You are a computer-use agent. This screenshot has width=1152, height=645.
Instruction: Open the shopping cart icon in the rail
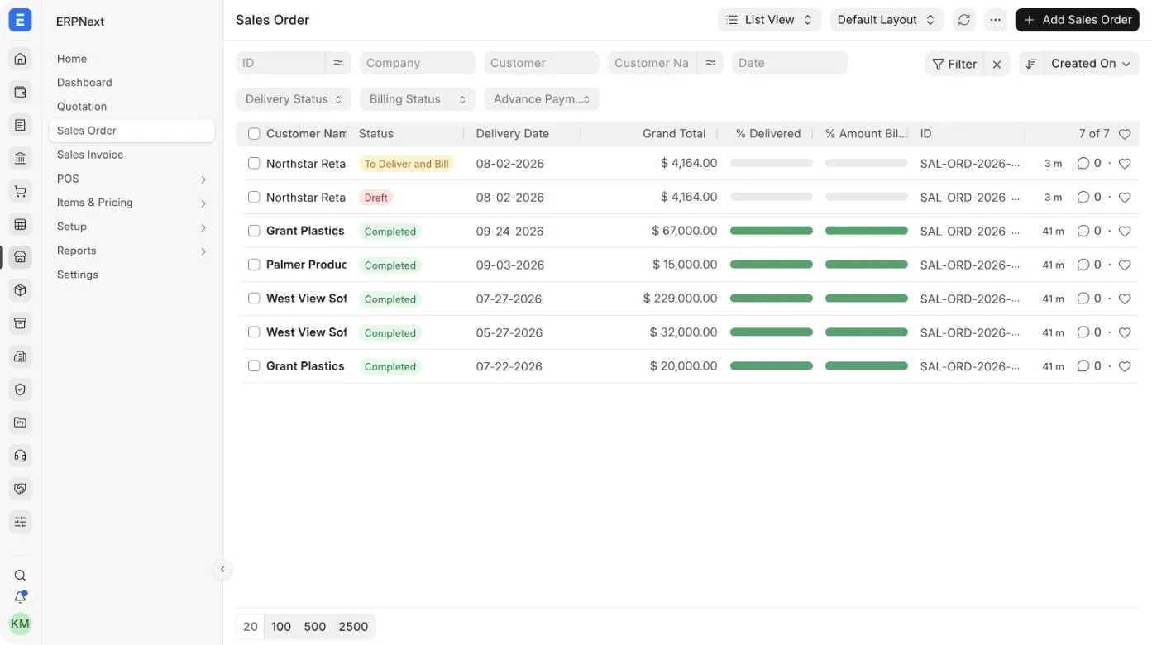pos(21,191)
